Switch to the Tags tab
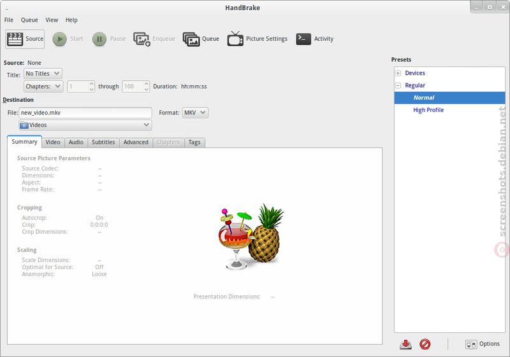Screen dimensions: 510x357 (x=194, y=142)
